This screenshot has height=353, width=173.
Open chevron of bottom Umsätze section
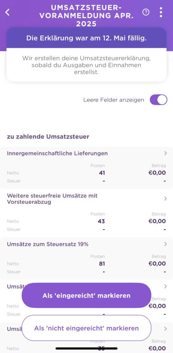[165, 329]
